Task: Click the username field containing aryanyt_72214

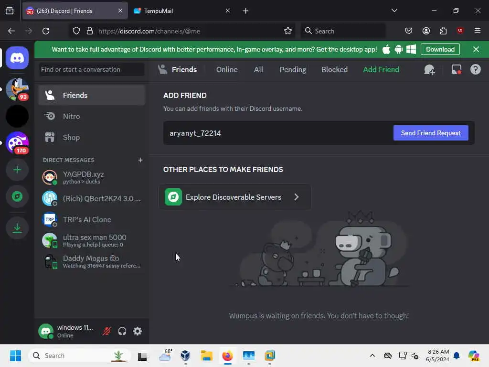Action: (277, 133)
